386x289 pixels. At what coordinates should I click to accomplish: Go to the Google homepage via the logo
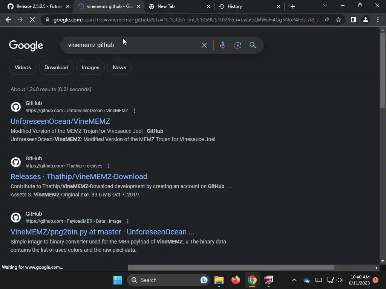click(26, 46)
